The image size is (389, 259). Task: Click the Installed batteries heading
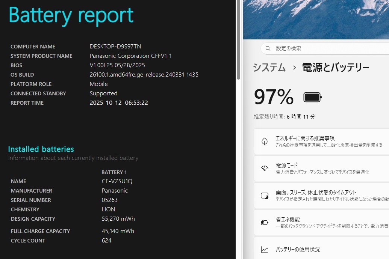[41, 149]
